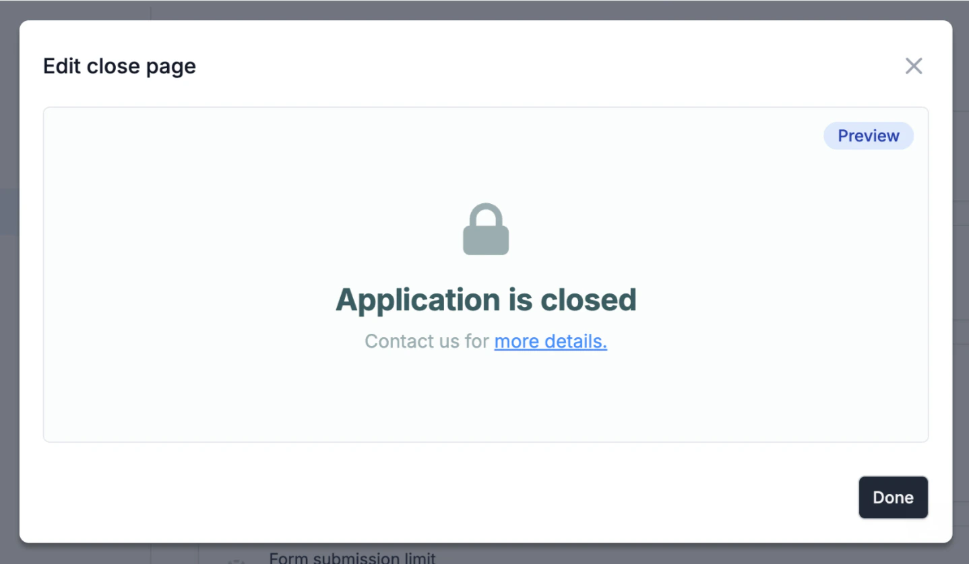Select the Preview badge

click(869, 136)
